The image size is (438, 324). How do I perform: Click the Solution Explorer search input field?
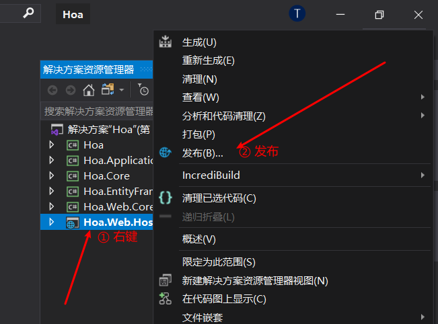pyautogui.click(x=98, y=111)
